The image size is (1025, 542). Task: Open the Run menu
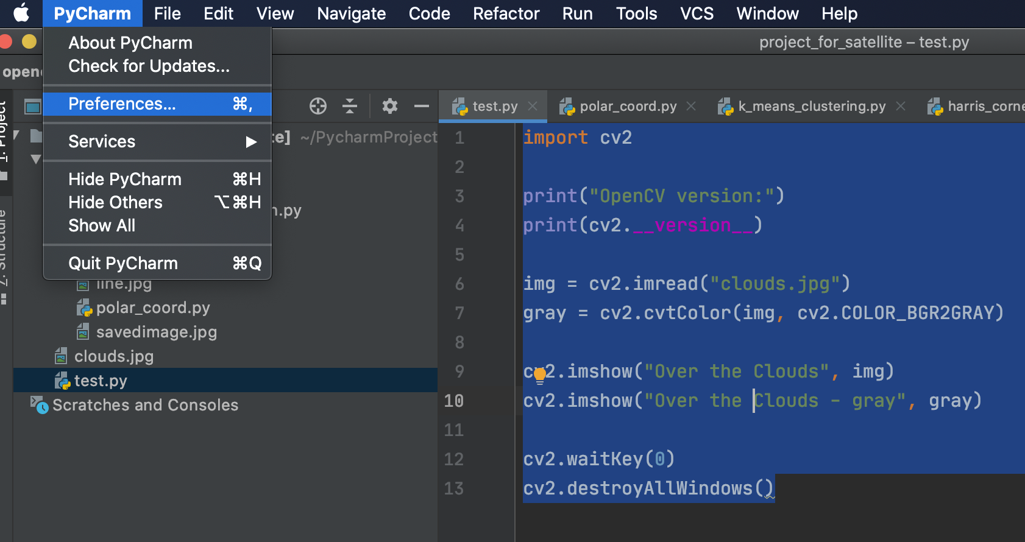(577, 13)
